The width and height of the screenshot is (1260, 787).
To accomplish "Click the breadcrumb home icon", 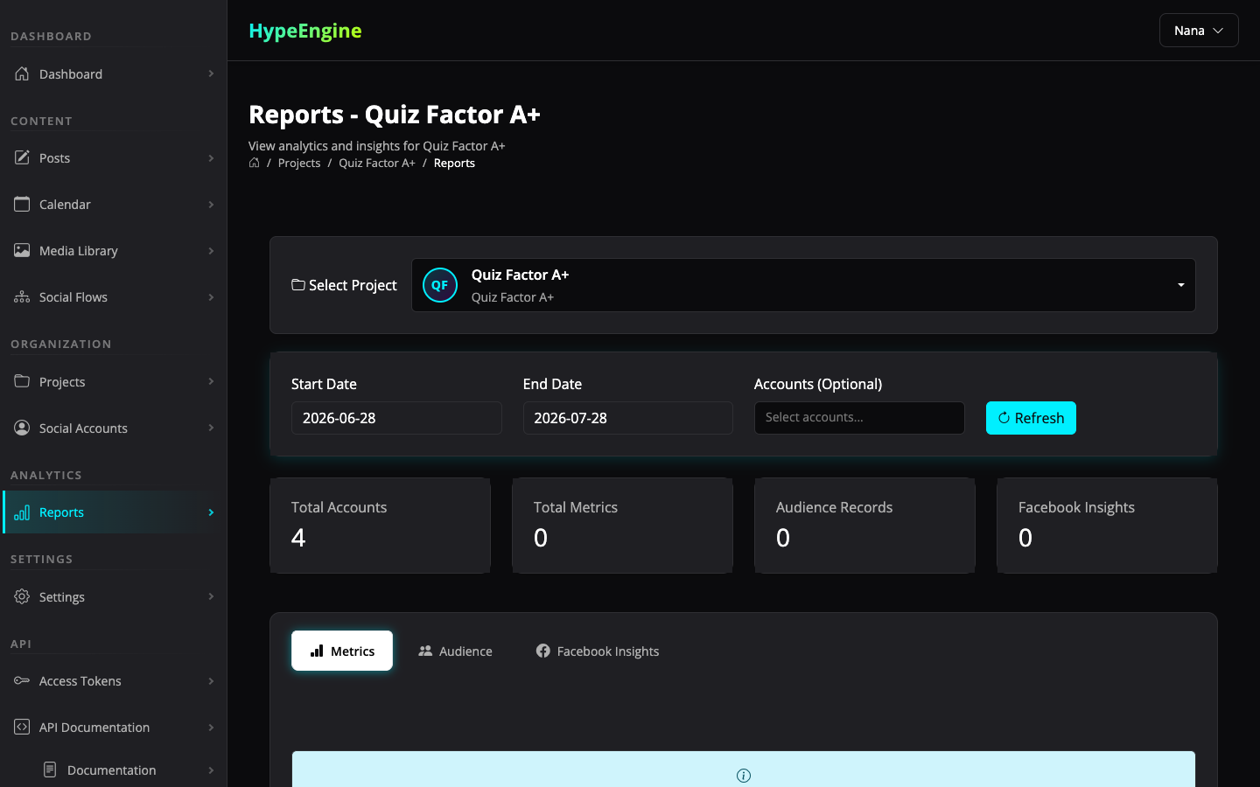I will (254, 163).
